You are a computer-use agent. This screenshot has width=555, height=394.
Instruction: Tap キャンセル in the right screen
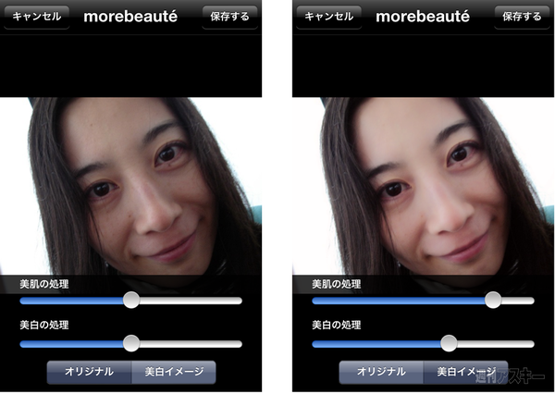coord(329,17)
